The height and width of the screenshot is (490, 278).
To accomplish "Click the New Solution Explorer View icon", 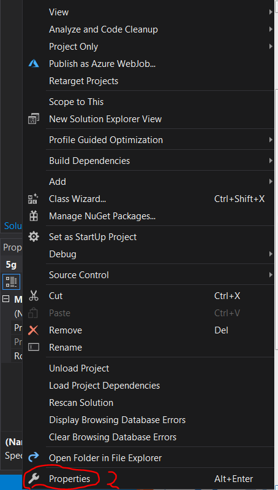I will click(34, 119).
